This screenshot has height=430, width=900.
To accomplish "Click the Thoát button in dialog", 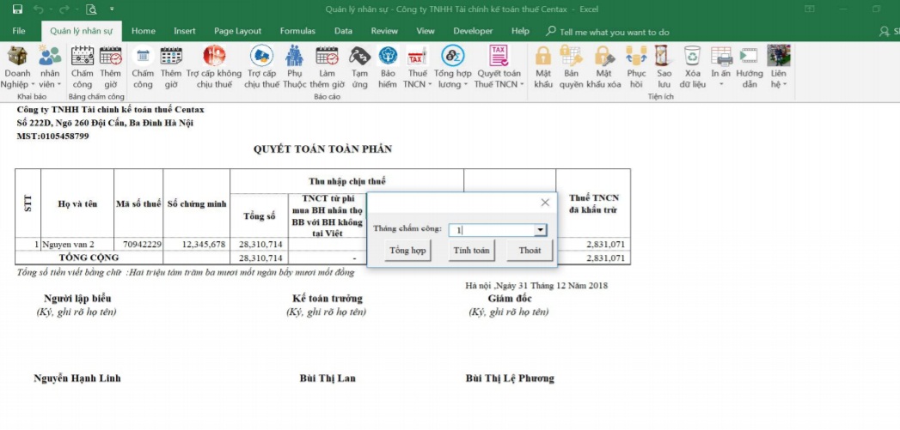I will click(530, 251).
